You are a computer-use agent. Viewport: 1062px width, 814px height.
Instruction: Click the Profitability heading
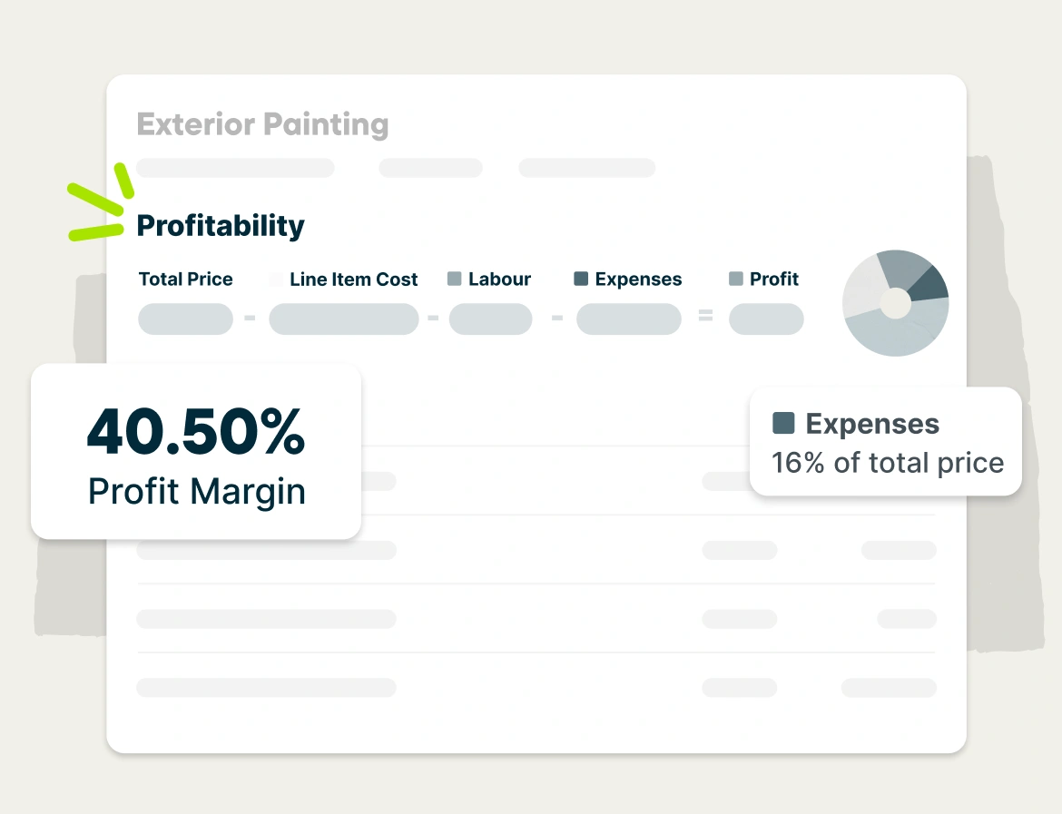(x=221, y=226)
